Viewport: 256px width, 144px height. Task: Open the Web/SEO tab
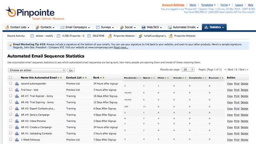pyautogui.click(x=152, y=27)
